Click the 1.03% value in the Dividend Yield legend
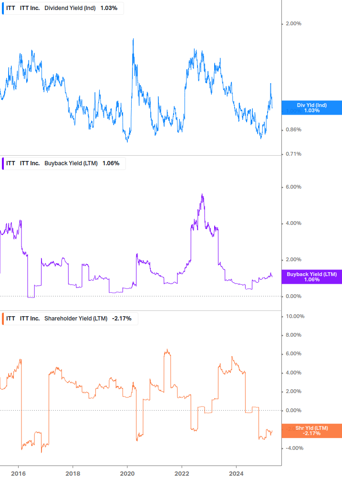This screenshot has height=480, width=342. tap(109, 8)
